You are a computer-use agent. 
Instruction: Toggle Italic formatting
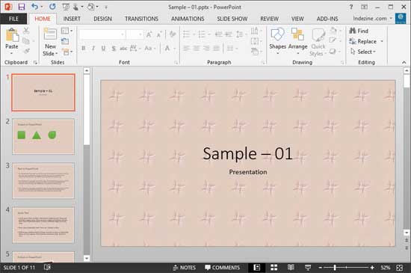coord(93,49)
